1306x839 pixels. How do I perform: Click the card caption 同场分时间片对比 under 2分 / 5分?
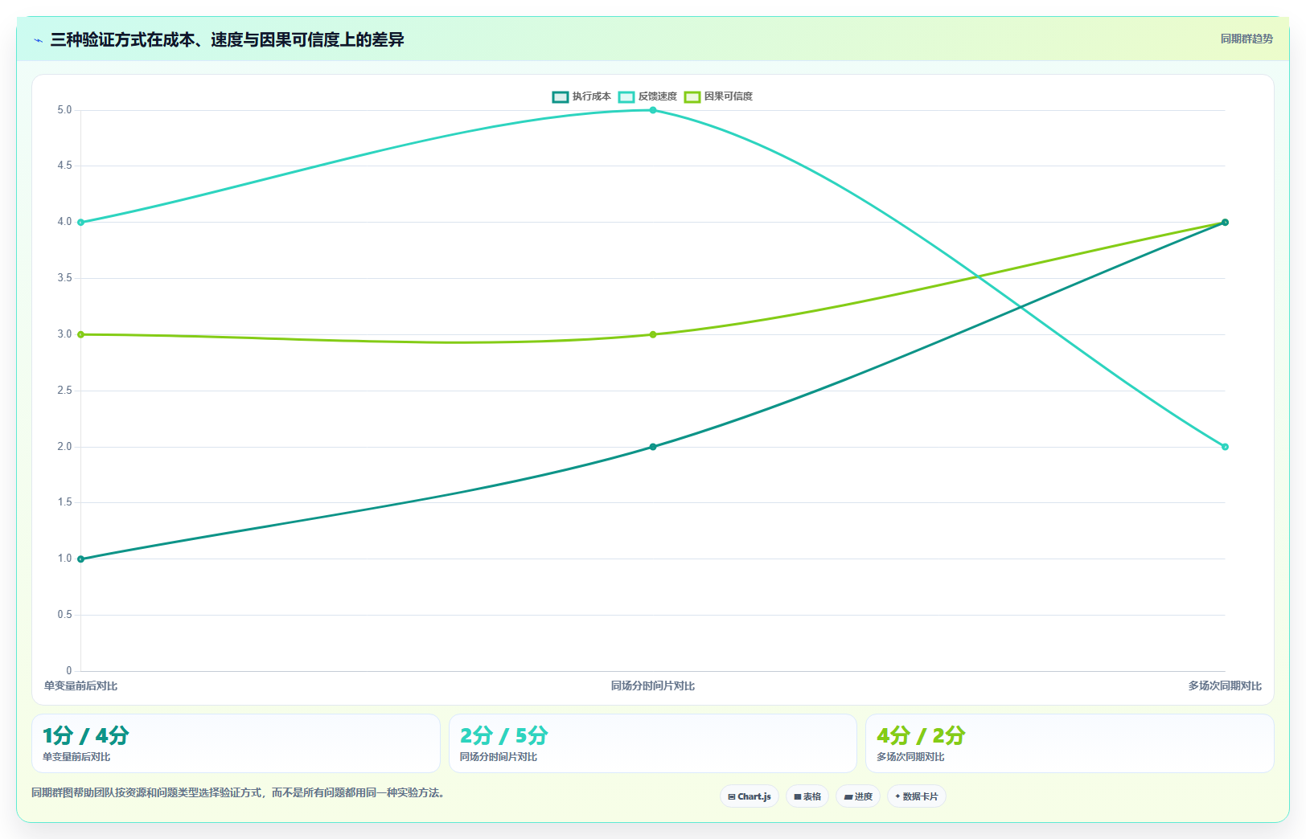(x=499, y=757)
